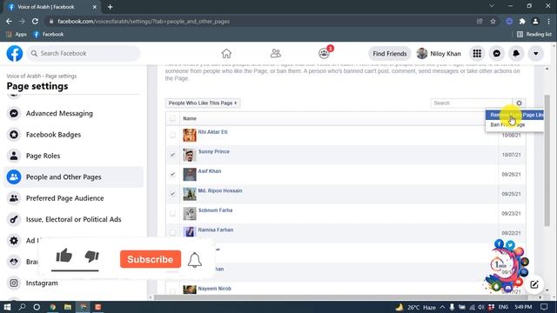The width and height of the screenshot is (557, 313).
Task: Select Remove From Page Likes menu option
Action: point(514,115)
